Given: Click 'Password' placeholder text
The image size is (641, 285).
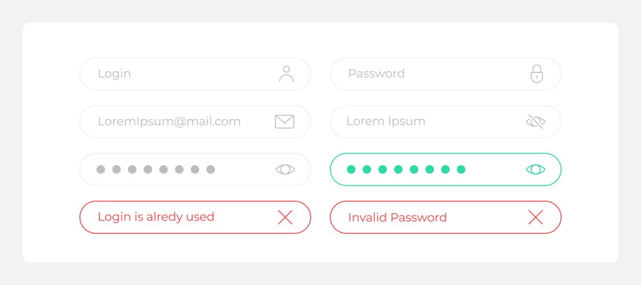Looking at the screenshot, I should pos(376,74).
